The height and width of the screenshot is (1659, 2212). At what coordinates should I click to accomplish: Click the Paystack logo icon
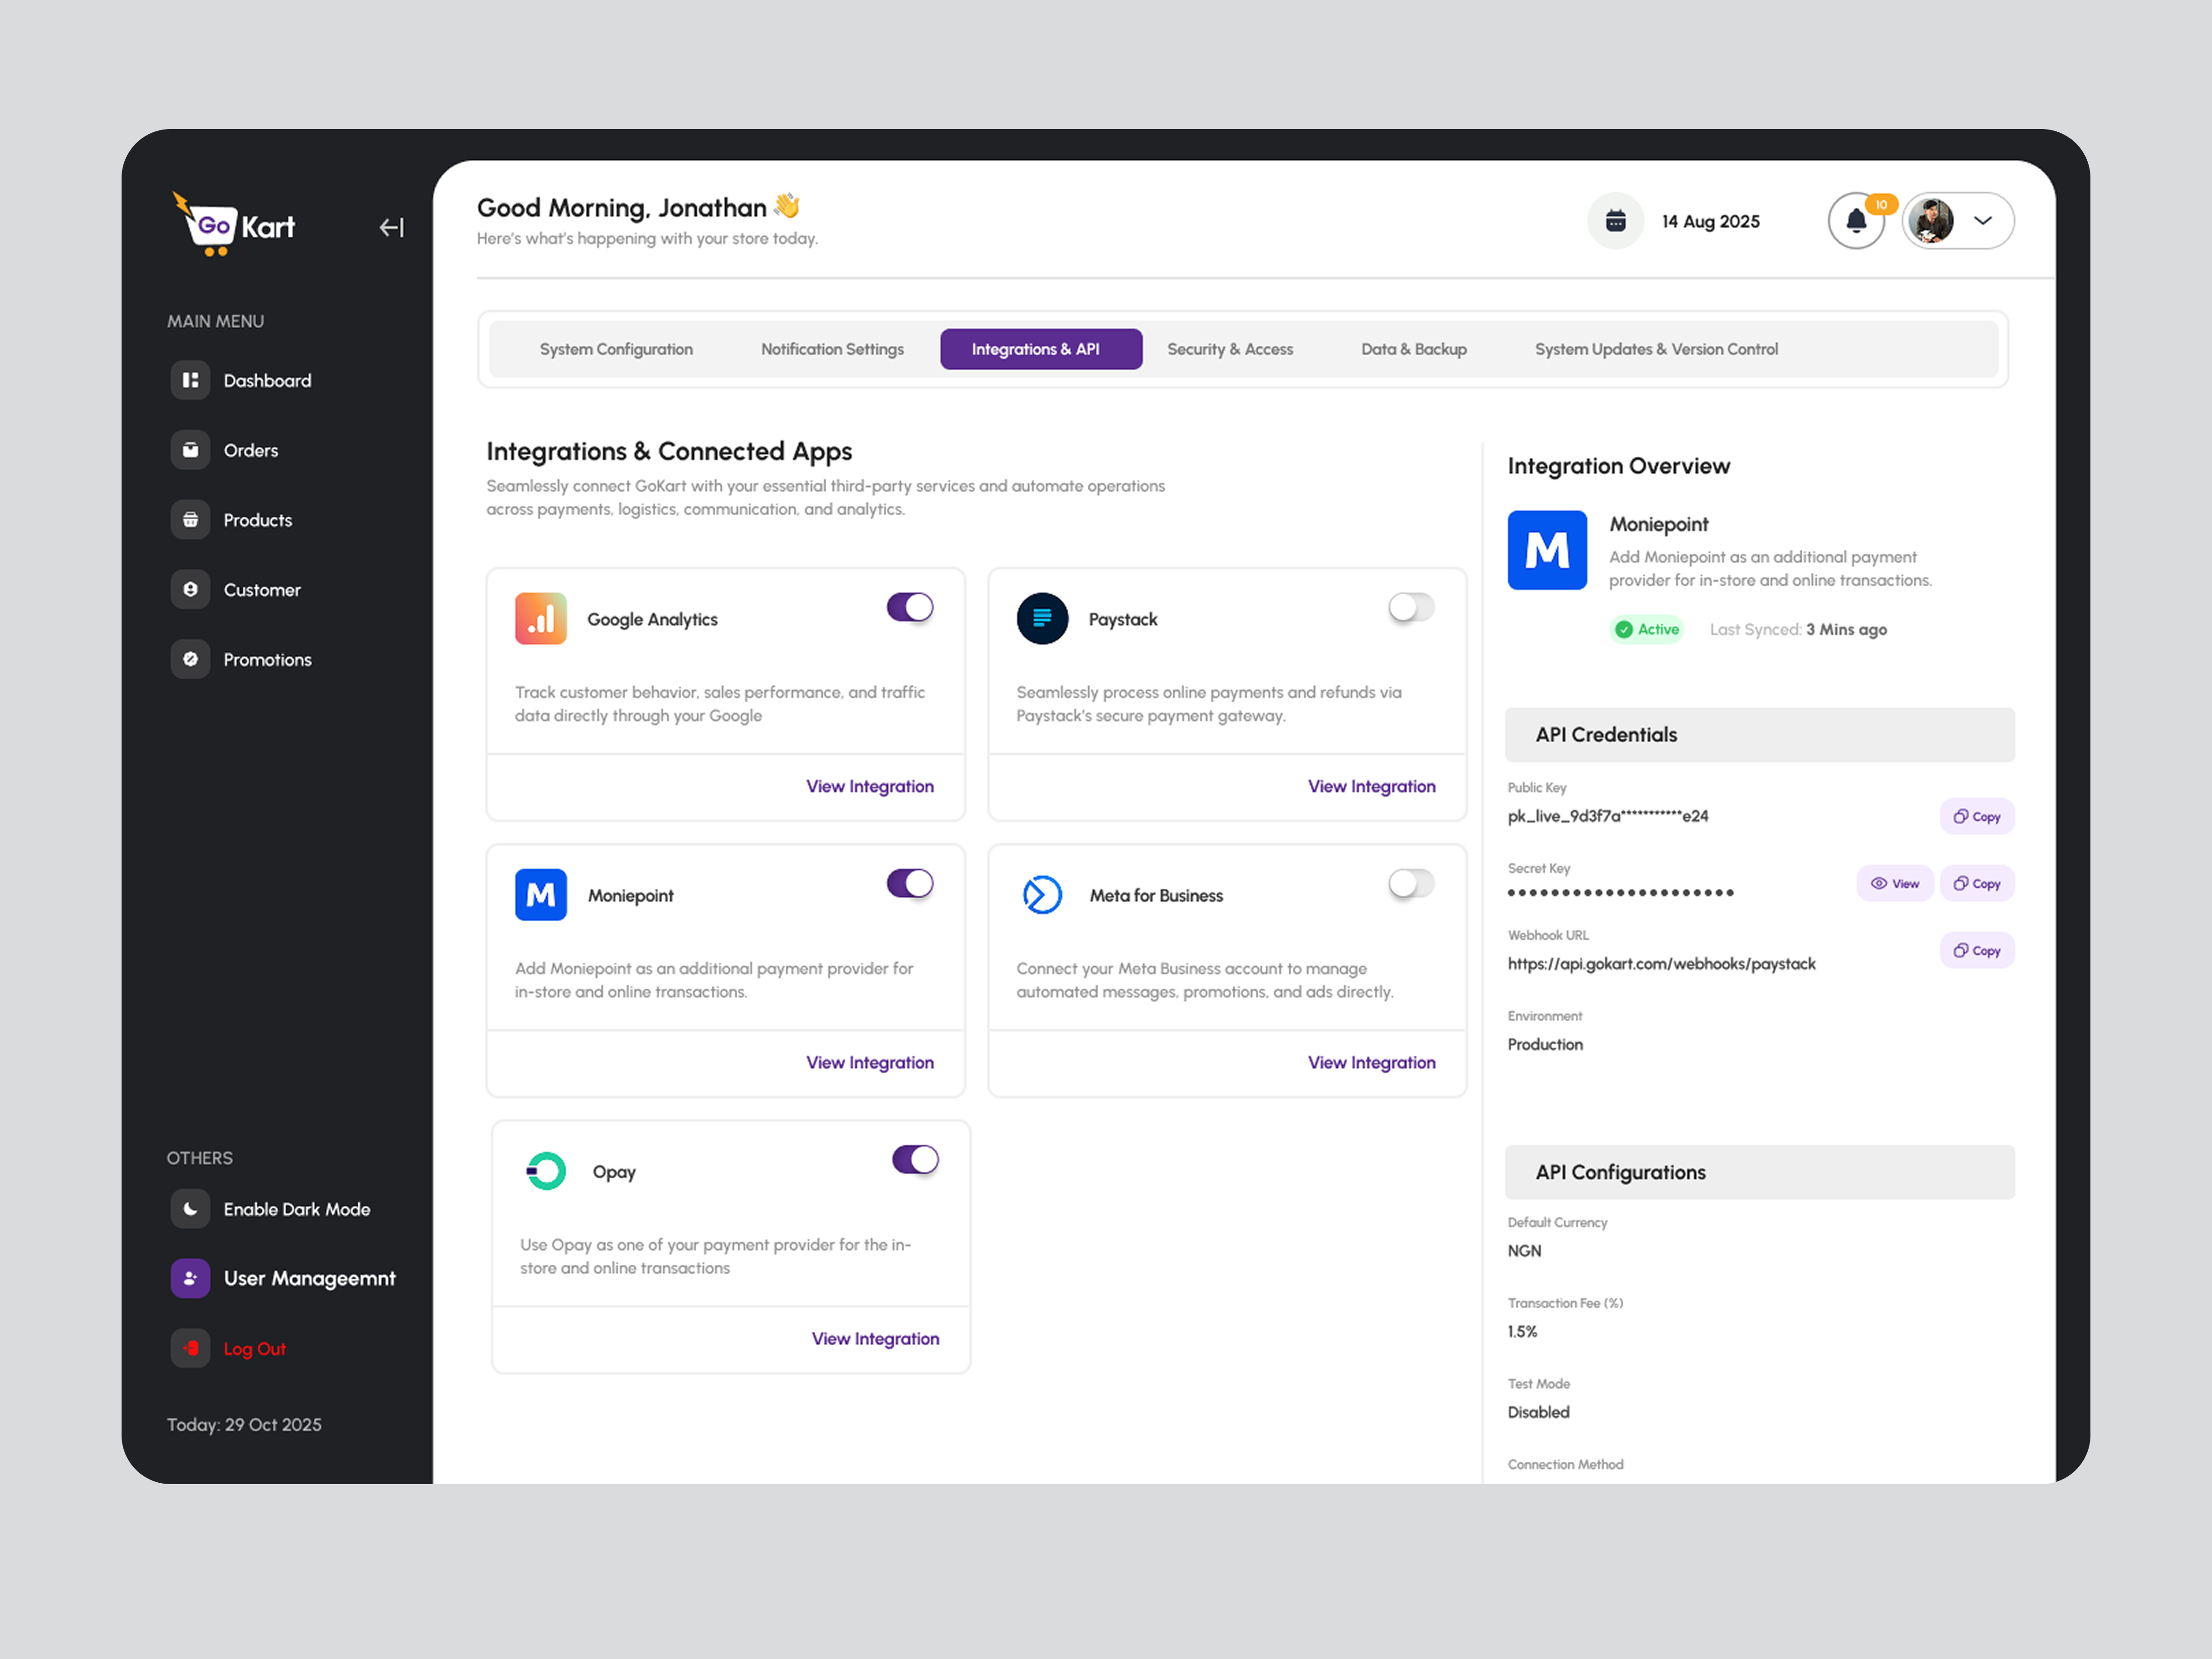click(1042, 619)
